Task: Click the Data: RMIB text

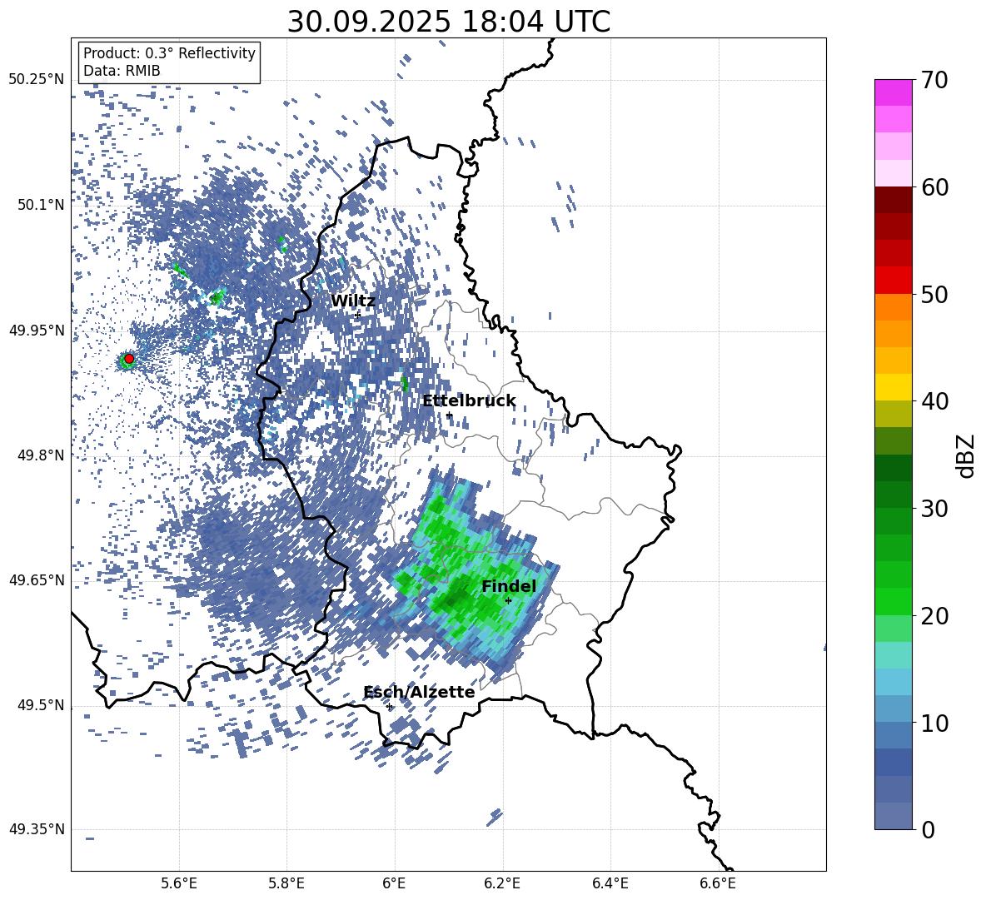Action: [x=122, y=71]
